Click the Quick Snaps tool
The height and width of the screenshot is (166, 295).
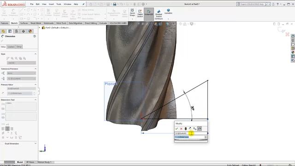132,13
